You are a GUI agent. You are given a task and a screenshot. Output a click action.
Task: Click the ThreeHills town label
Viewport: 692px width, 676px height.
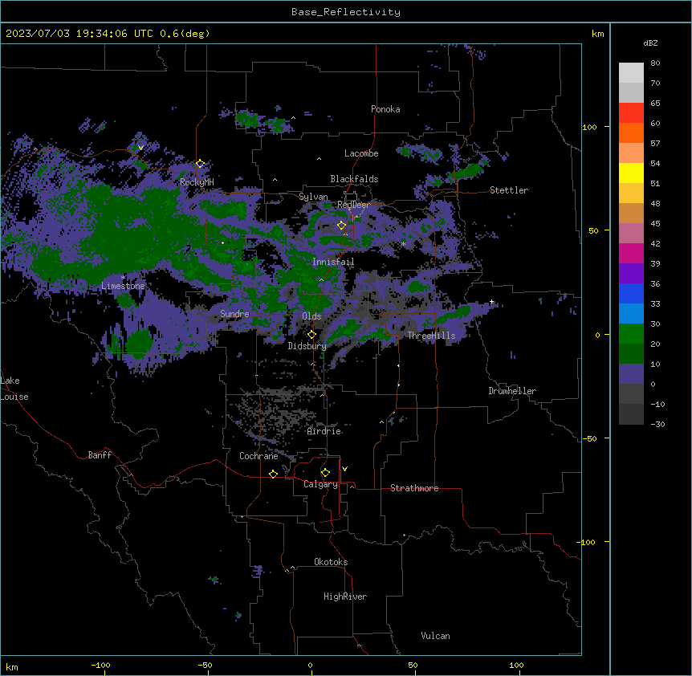[x=431, y=336]
